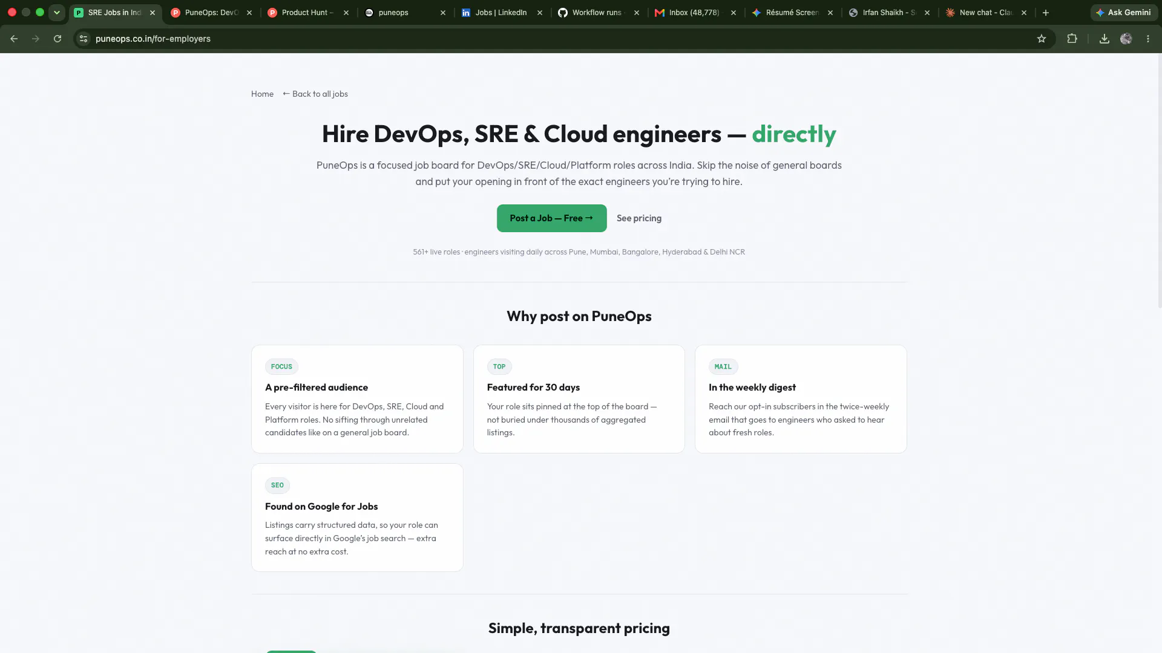Click the 'Featured for 30 days' card title
The height and width of the screenshot is (653, 1162).
pos(533,388)
